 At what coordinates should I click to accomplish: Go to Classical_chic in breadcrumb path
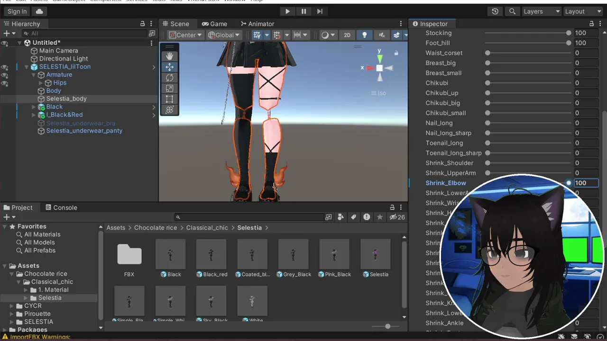(207, 228)
